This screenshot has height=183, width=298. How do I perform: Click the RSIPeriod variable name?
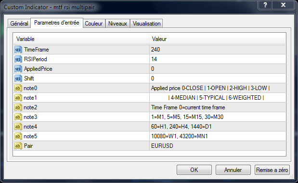[x=36, y=59]
